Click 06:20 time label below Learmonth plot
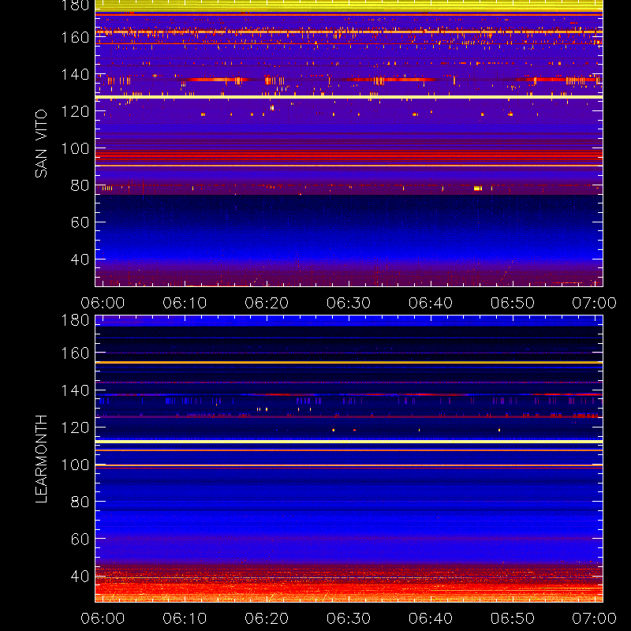 coord(267,618)
